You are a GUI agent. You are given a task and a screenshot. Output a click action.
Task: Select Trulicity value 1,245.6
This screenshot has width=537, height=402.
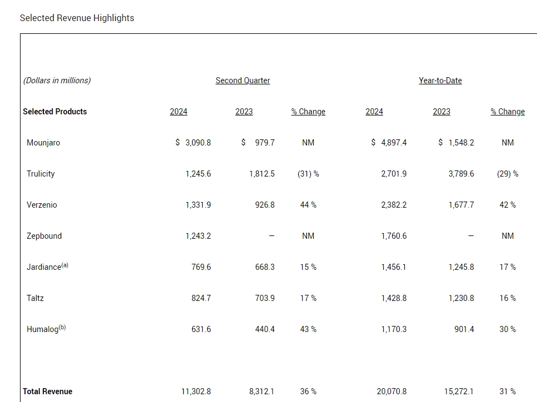tap(198, 174)
